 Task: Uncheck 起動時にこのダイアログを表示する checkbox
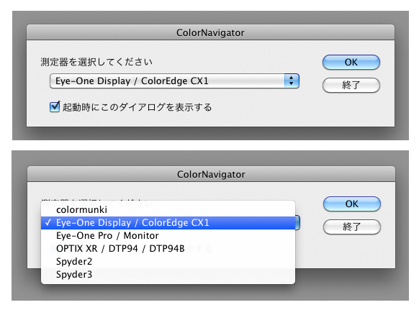[x=55, y=107]
